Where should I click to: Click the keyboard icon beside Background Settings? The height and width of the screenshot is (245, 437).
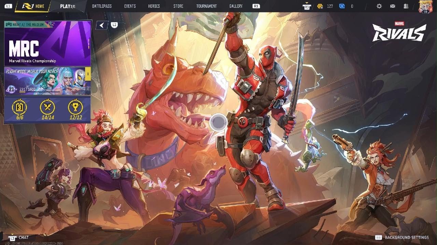pos(378,238)
